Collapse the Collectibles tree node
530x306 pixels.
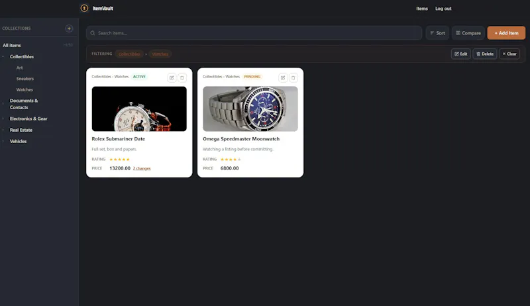3,57
